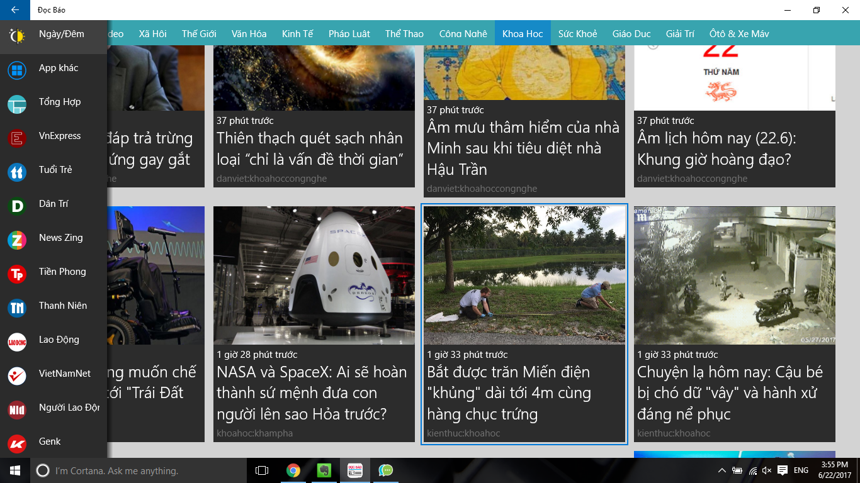Image resolution: width=860 pixels, height=483 pixels.
Task: Click the Chrome icon in the taskbar
Action: [x=293, y=470]
